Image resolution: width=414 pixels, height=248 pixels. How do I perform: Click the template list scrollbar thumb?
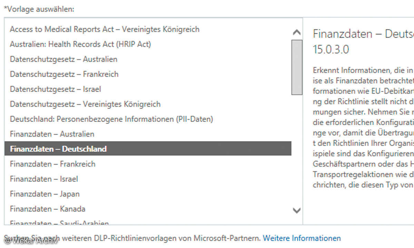[x=297, y=67]
